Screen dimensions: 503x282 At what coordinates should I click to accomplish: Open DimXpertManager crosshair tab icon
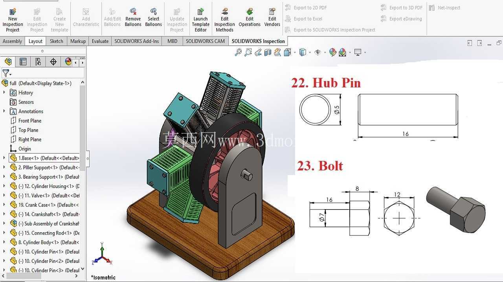53,61
